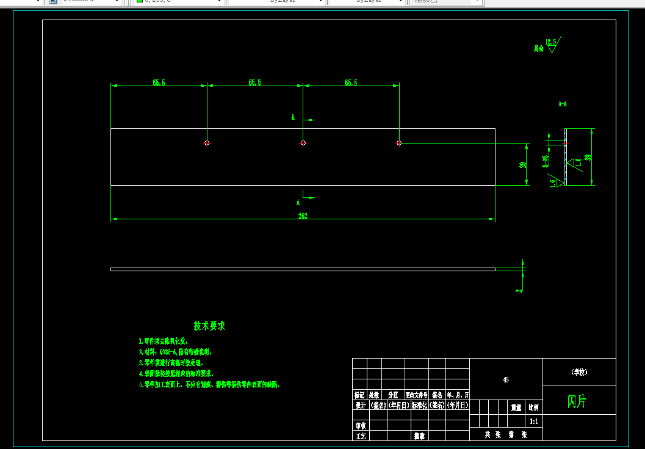Select the 工艺 cell in title block
Screen dimensions: 645x449
(x=361, y=436)
